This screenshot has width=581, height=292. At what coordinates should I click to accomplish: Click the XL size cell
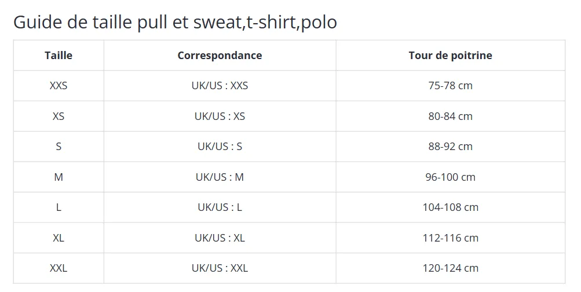pos(59,238)
